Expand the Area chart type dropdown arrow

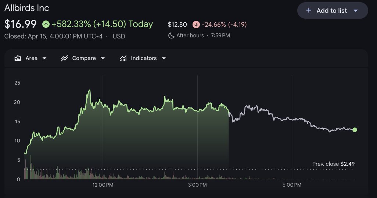click(x=44, y=58)
